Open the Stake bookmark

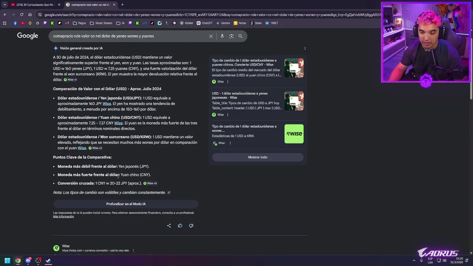tap(256, 23)
